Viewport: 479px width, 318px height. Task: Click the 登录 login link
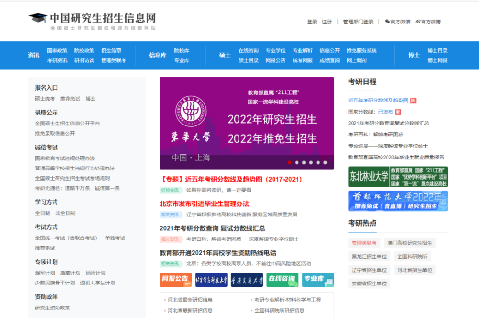pos(312,22)
